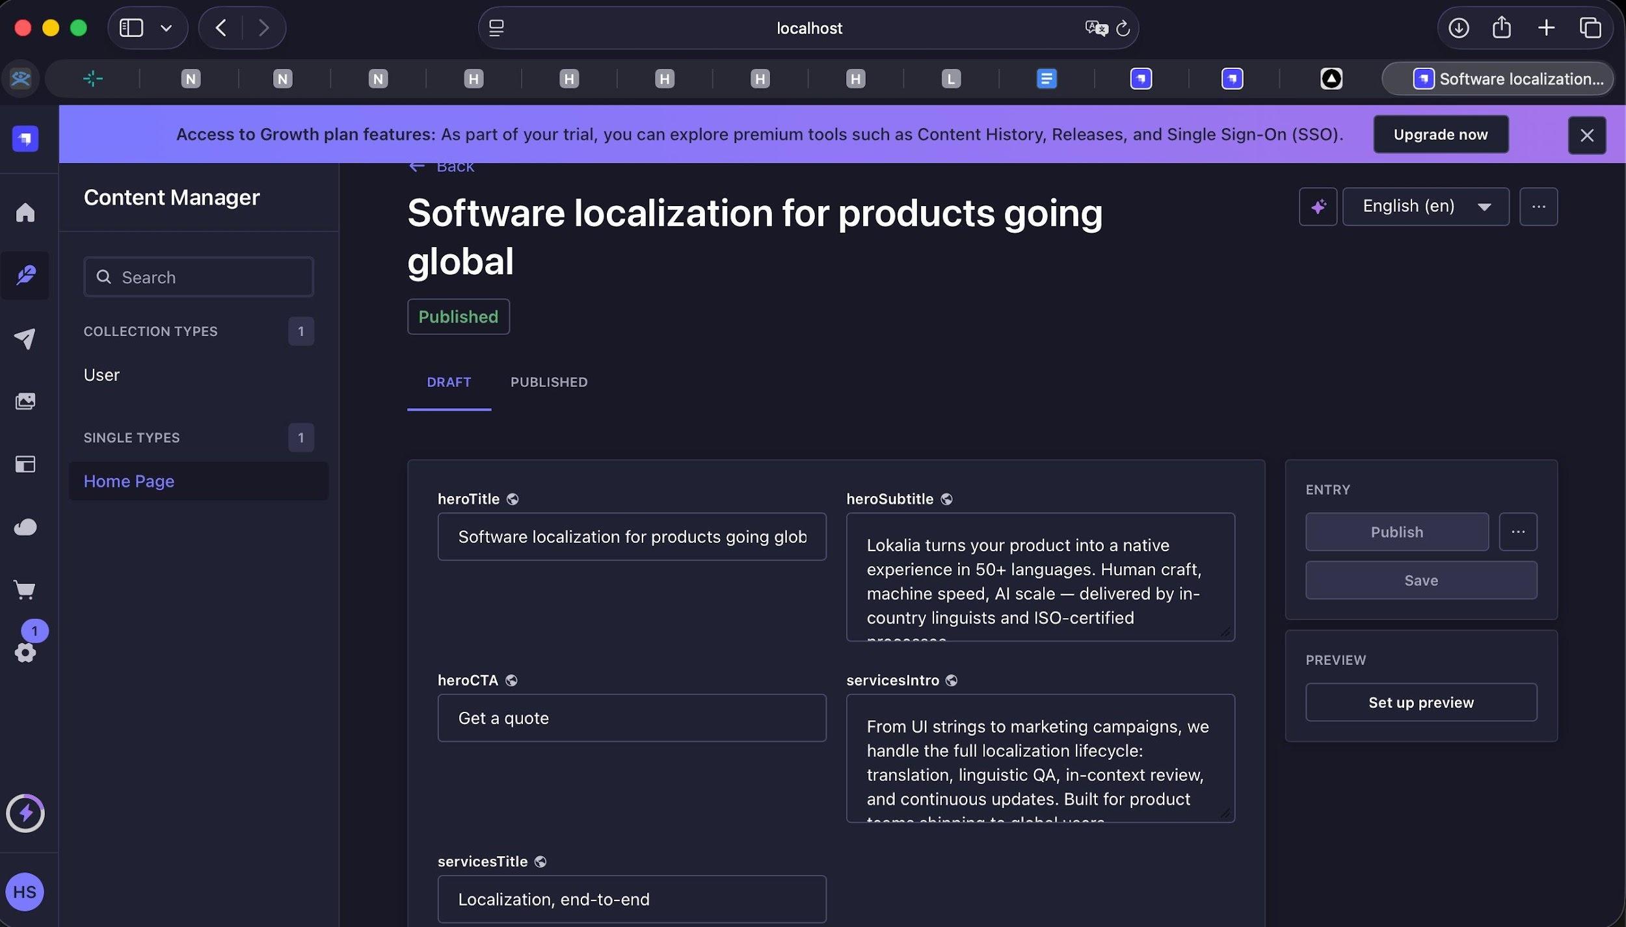Open Marketplace cart icon
Image resolution: width=1626 pixels, height=927 pixels.
click(25, 590)
